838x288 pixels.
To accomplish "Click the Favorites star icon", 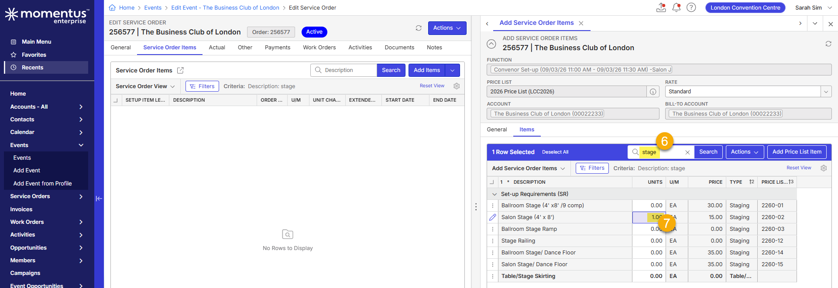I will [14, 55].
